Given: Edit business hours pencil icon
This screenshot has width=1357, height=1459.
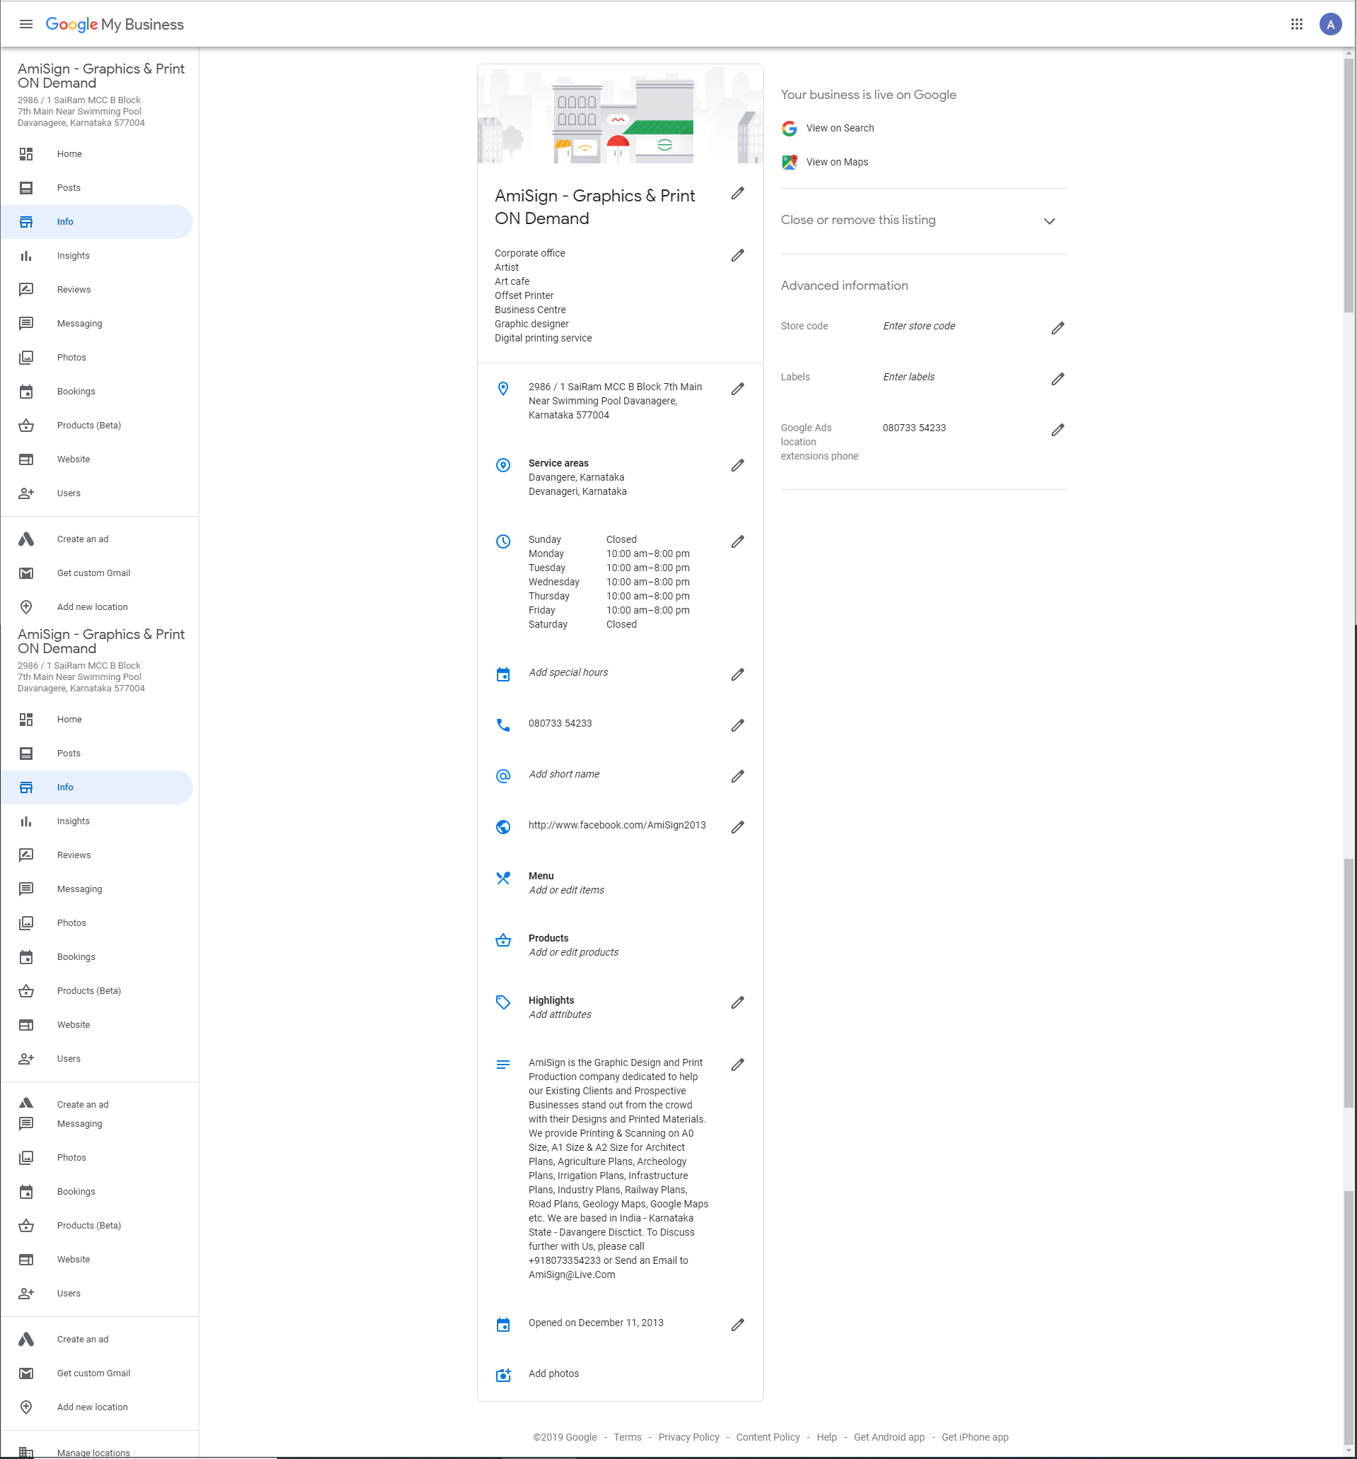Looking at the screenshot, I should 738,541.
